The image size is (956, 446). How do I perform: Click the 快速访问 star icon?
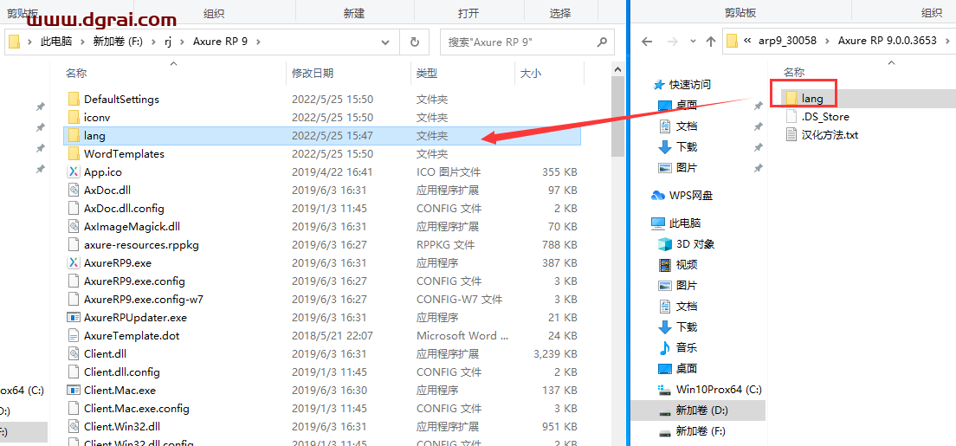pos(659,84)
